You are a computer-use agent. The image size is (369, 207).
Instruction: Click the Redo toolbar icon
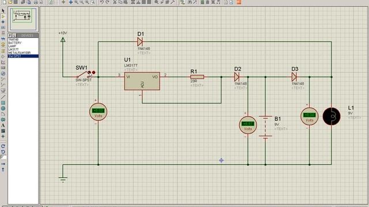pos(107,2)
